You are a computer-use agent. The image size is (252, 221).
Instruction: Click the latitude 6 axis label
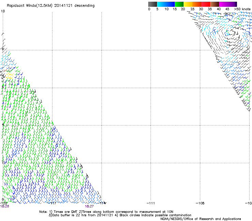[3, 87]
